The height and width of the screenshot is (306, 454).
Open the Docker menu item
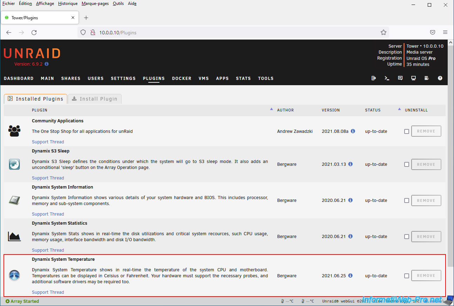click(x=182, y=79)
